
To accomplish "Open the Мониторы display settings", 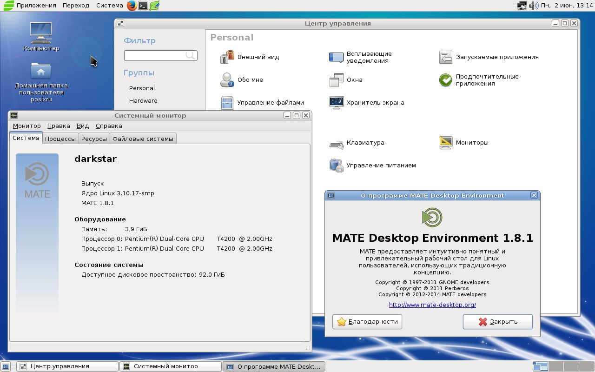I will [463, 143].
